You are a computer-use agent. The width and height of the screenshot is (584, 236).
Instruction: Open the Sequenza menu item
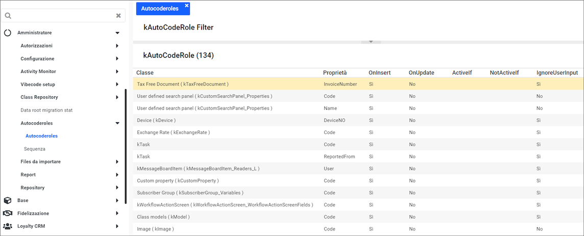click(x=35, y=149)
